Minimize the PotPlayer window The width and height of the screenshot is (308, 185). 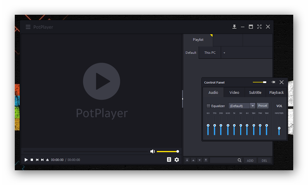click(x=242, y=27)
